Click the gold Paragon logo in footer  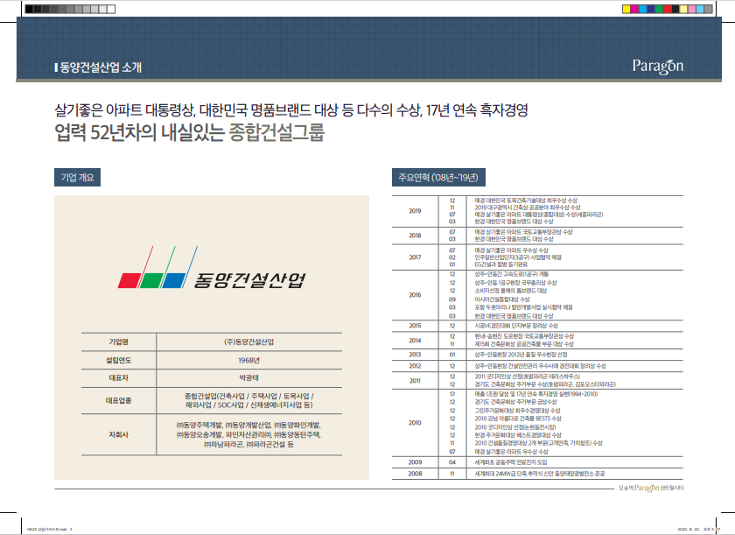coord(647,488)
